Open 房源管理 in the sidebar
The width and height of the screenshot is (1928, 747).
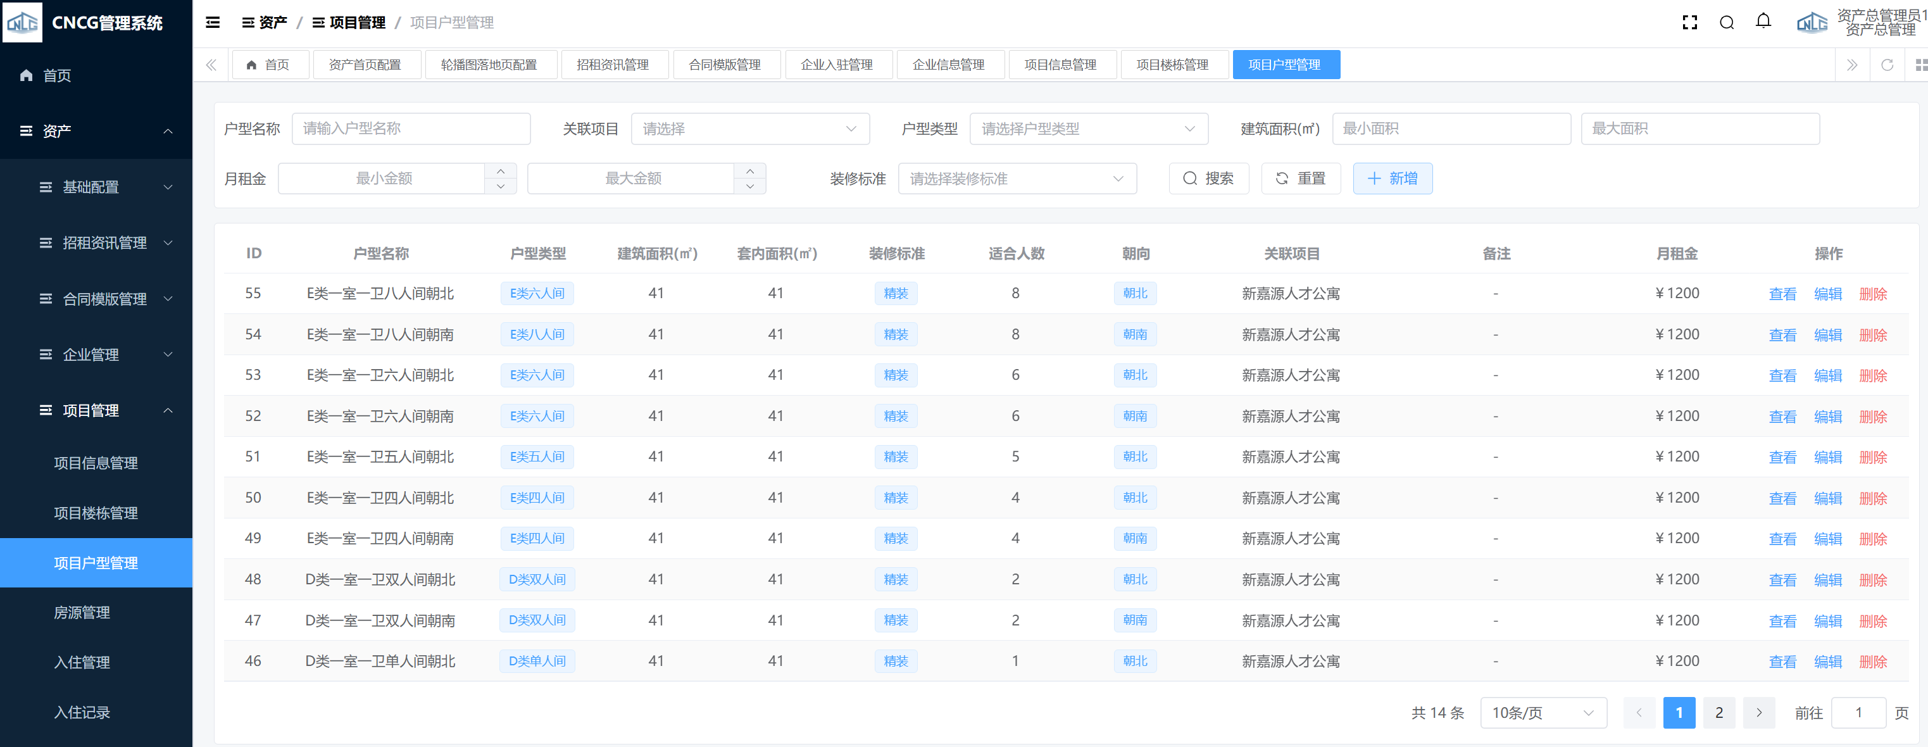[82, 612]
